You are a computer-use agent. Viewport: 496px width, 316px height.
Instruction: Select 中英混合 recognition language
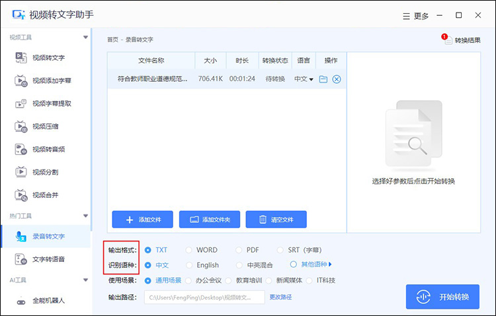point(239,265)
